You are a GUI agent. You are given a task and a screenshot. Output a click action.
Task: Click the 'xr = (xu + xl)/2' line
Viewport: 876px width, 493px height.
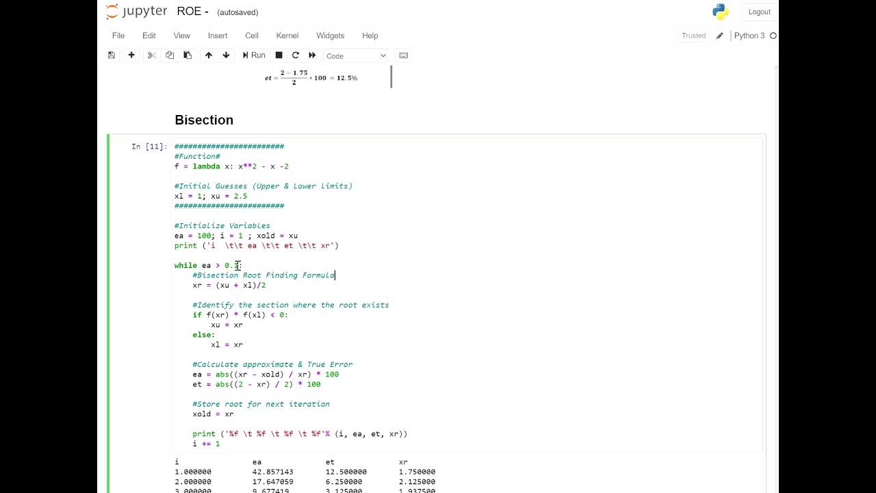tap(229, 285)
